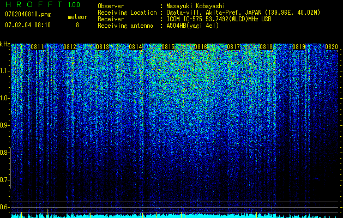Screen dimensions: 343x218
Task: Click the 0811 time marker
Action: tap(37, 47)
